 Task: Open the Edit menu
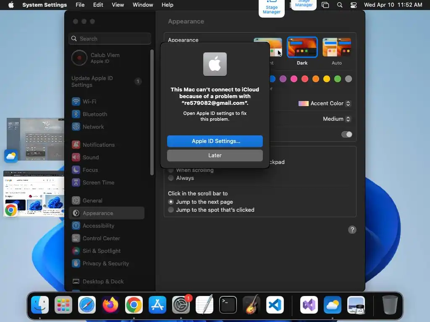(98, 5)
